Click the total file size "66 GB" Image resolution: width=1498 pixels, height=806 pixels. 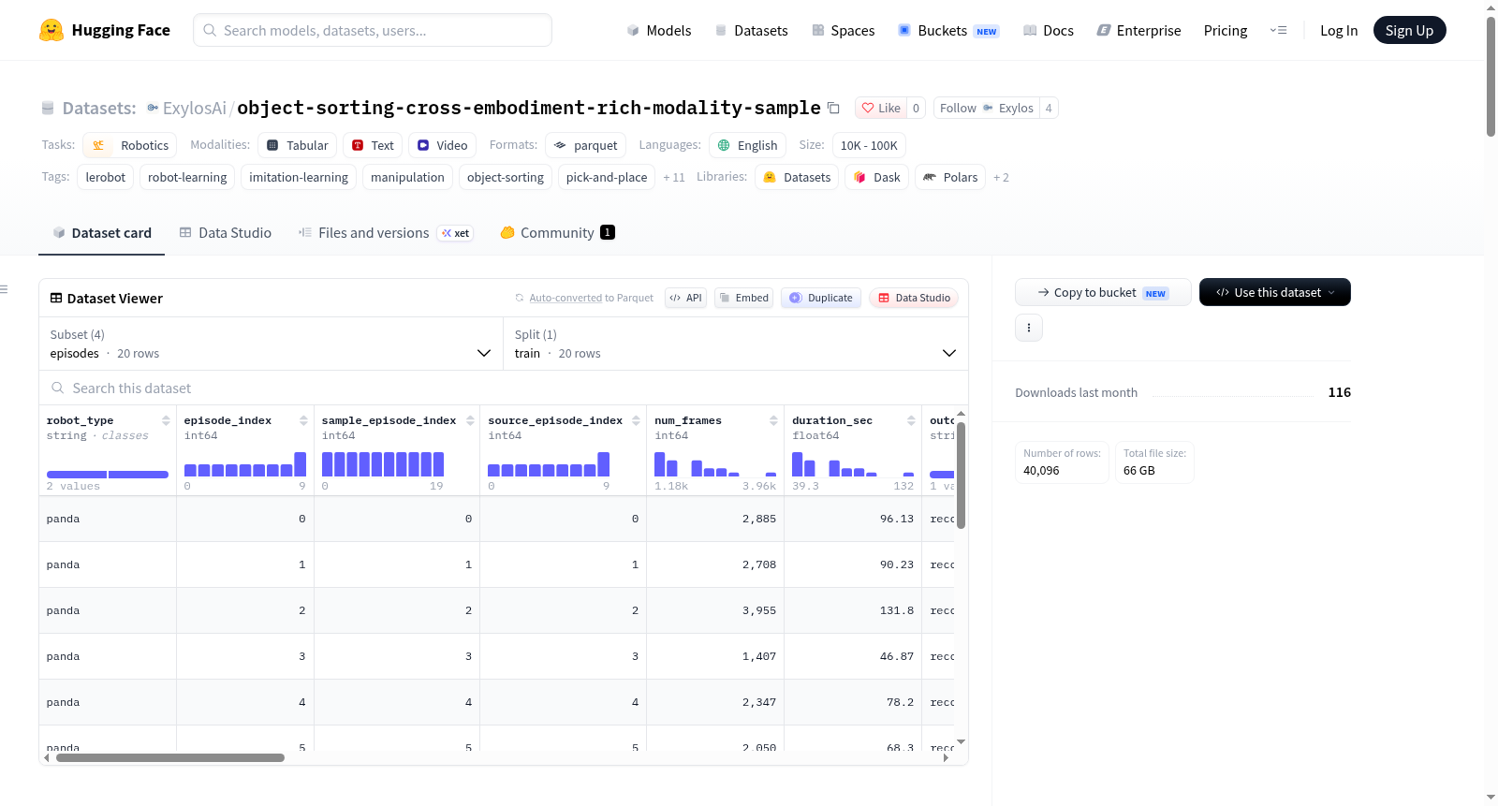1139,471
